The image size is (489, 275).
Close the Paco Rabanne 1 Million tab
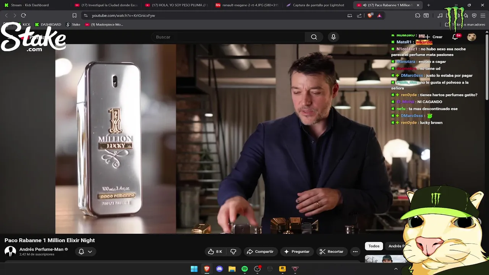418,5
